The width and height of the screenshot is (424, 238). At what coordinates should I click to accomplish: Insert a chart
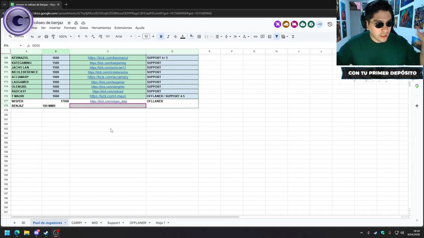click(x=270, y=37)
